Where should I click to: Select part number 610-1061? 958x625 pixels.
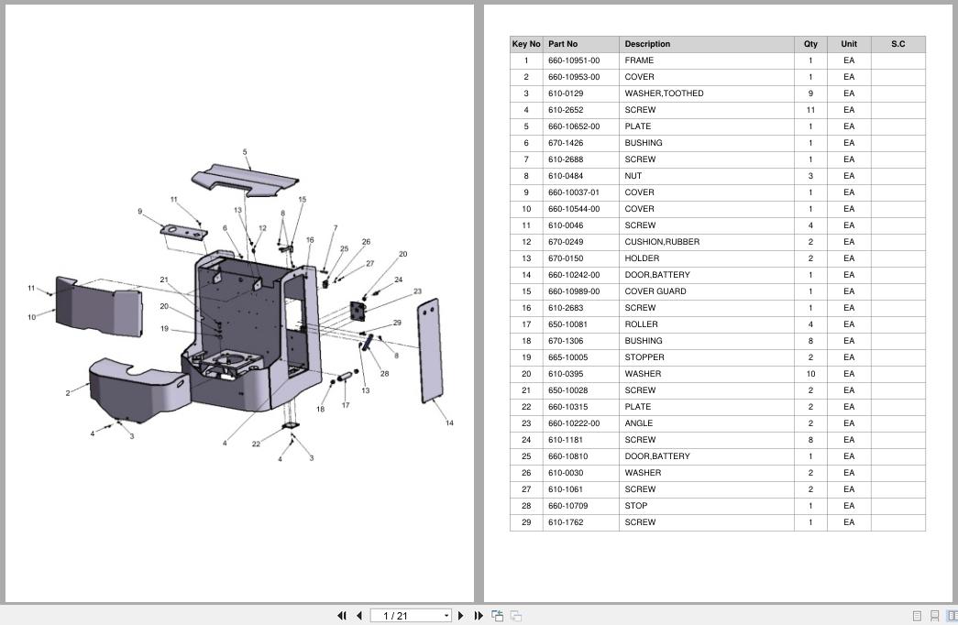click(565, 489)
